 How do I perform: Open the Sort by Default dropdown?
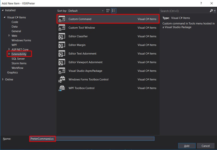pyautogui.click(x=86, y=11)
